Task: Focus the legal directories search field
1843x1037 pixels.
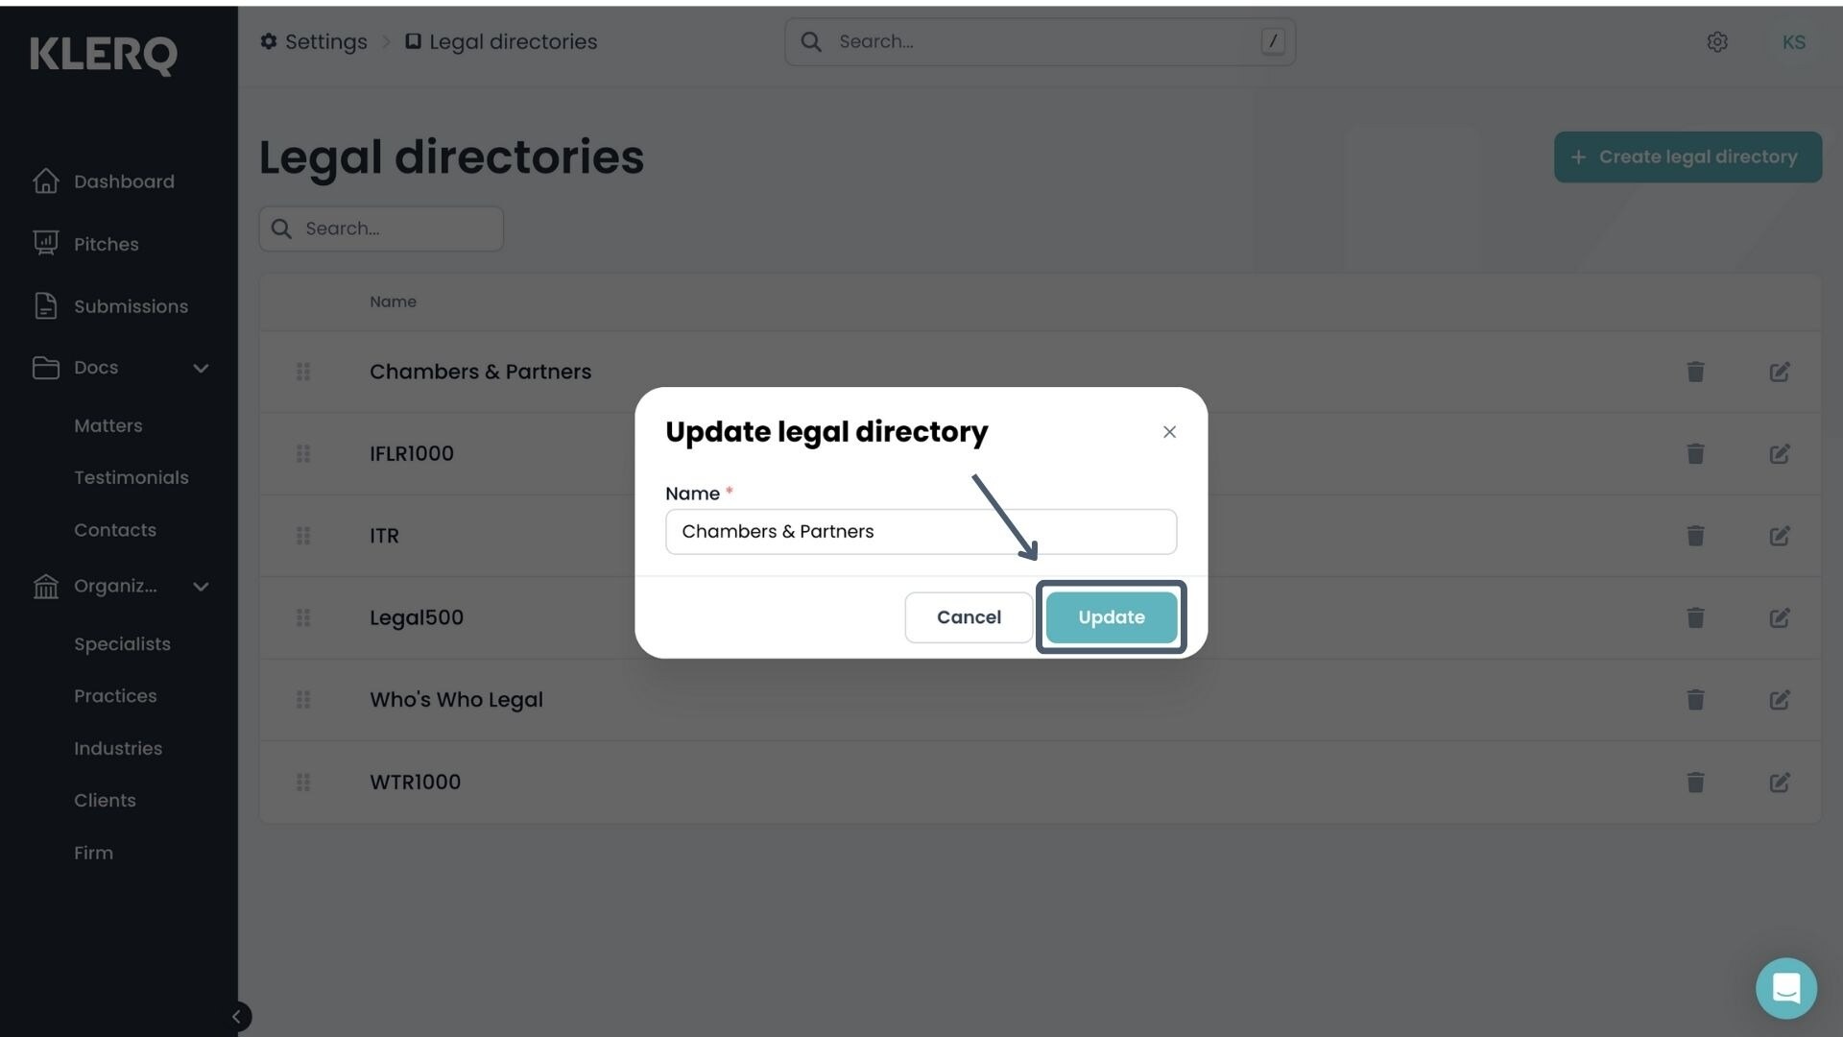Action: click(x=381, y=229)
